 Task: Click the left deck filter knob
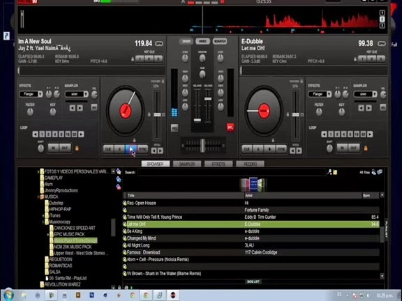click(x=30, y=112)
